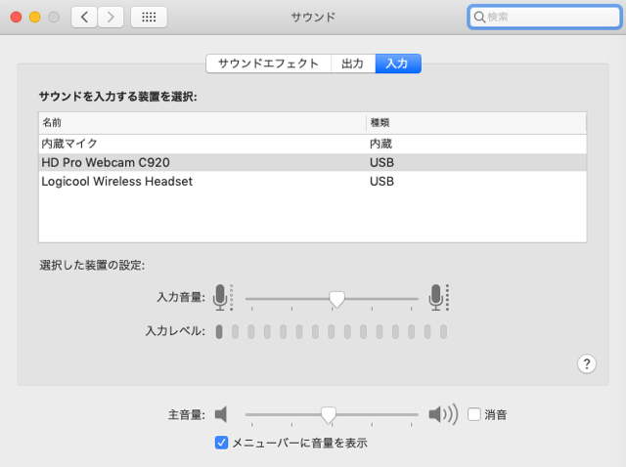Sort by the 名前 column header

tap(202, 123)
